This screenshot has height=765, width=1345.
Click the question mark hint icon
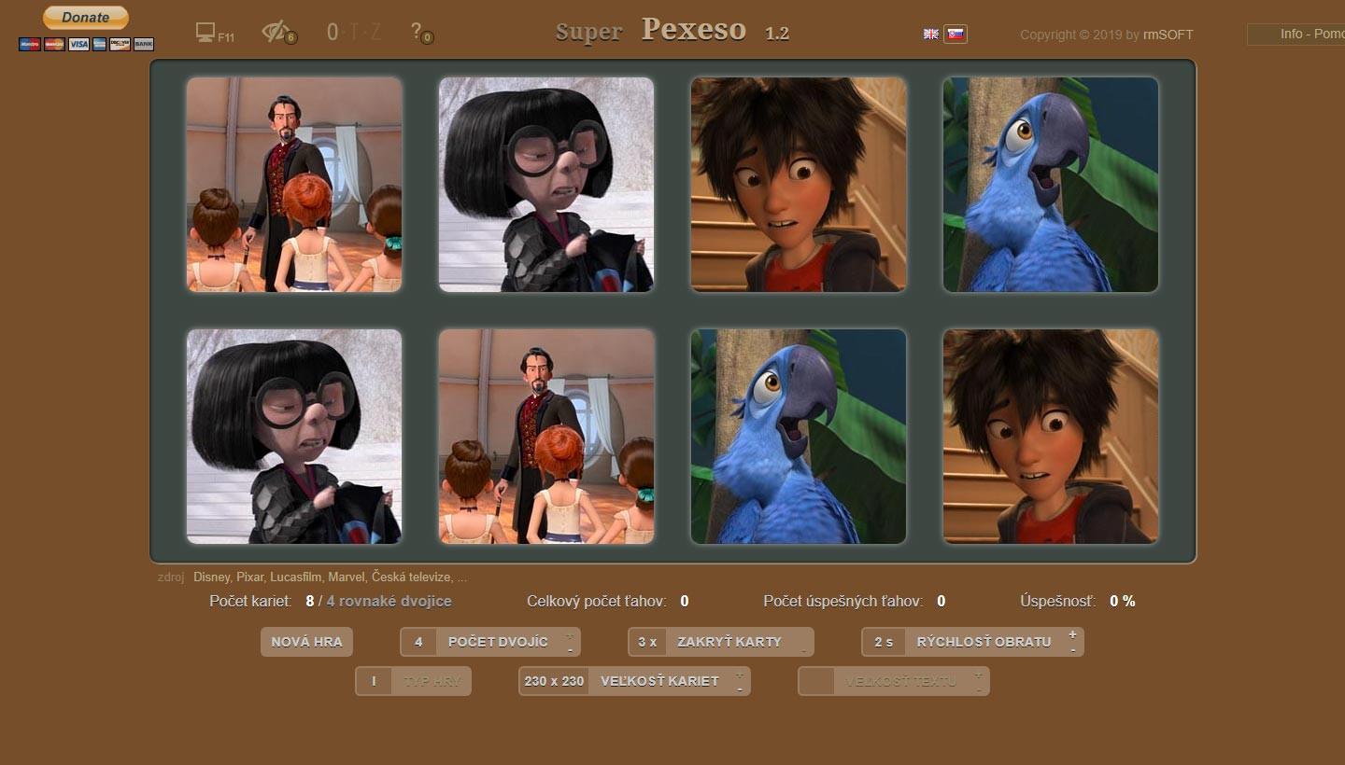[420, 33]
